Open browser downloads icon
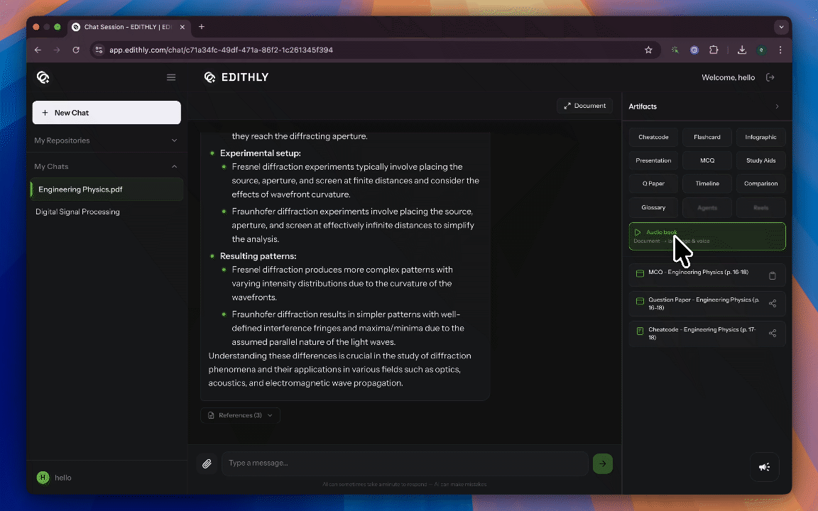 pos(742,50)
